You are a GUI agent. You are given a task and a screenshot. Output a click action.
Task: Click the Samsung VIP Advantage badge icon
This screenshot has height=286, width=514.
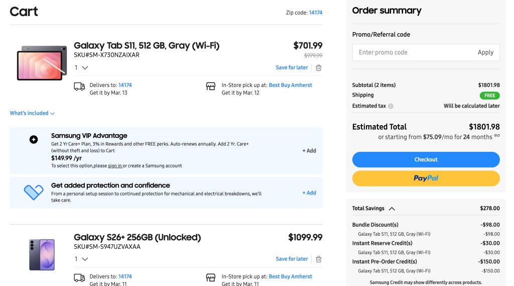click(34, 140)
